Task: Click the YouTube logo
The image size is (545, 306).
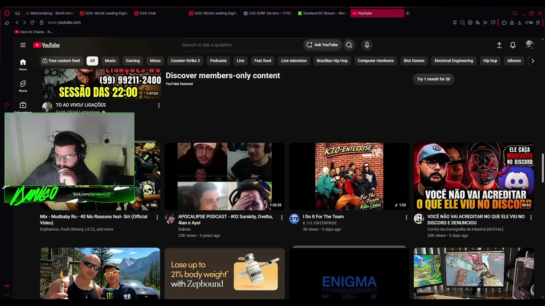Action: (46, 45)
